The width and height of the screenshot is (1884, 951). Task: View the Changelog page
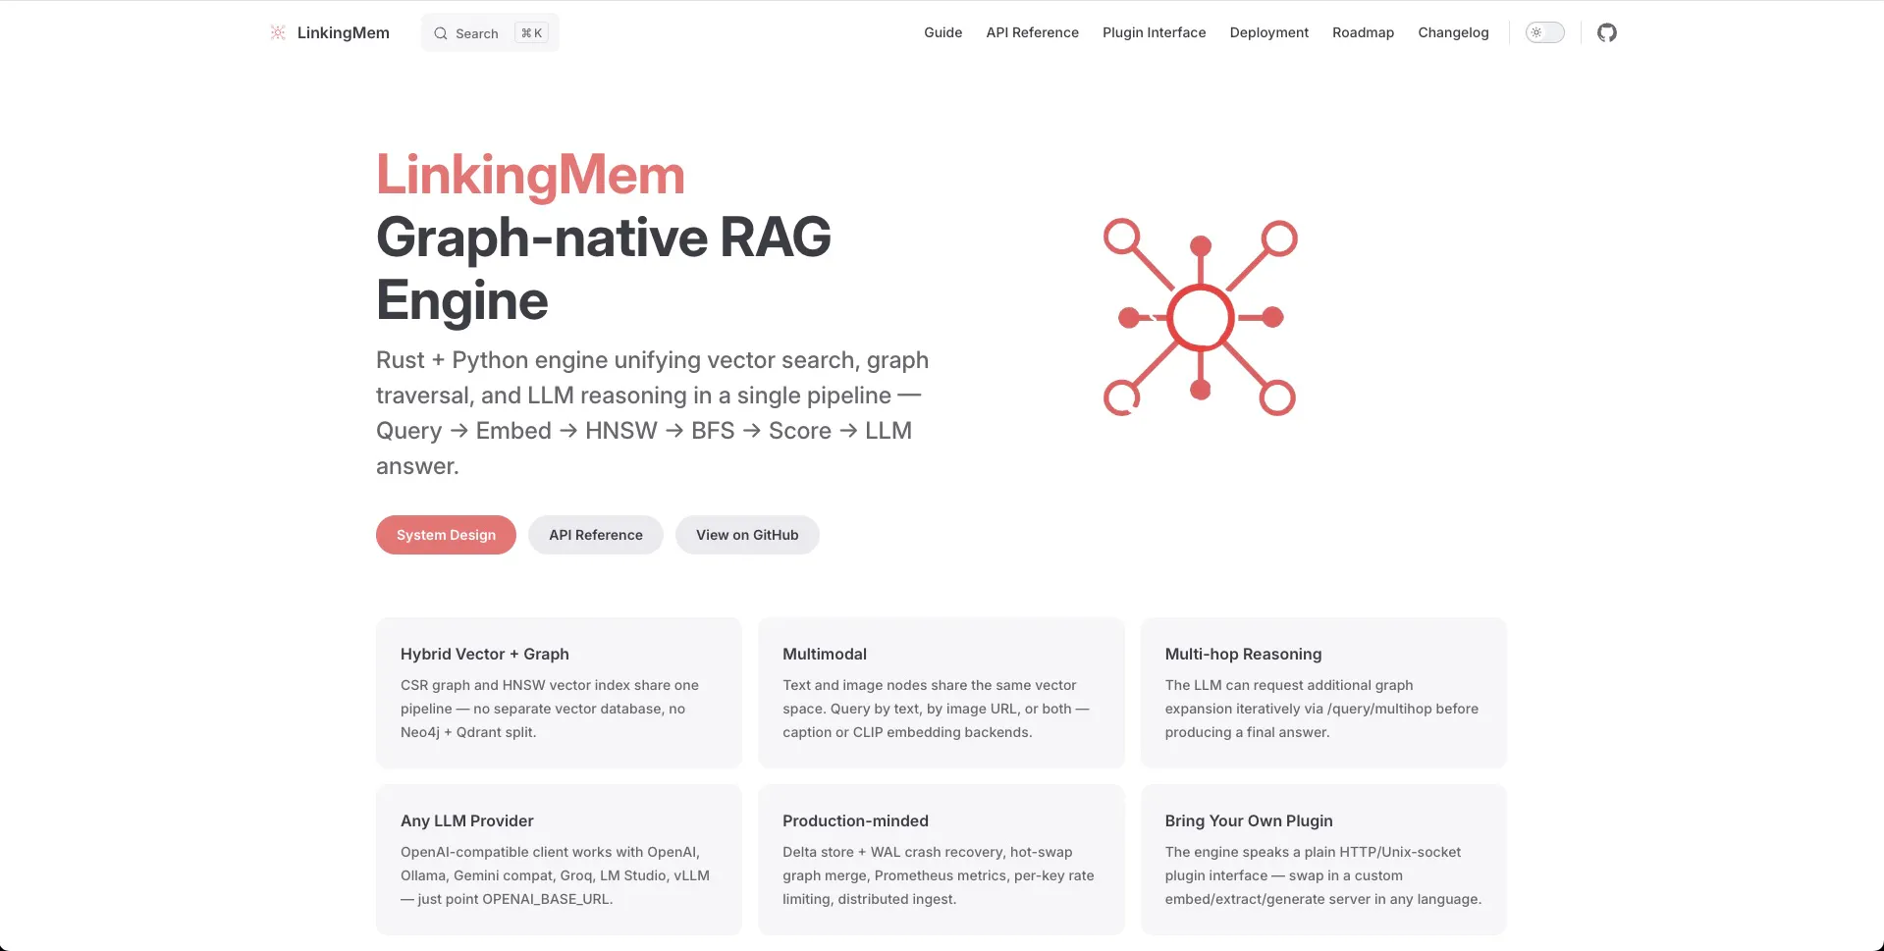[1453, 32]
